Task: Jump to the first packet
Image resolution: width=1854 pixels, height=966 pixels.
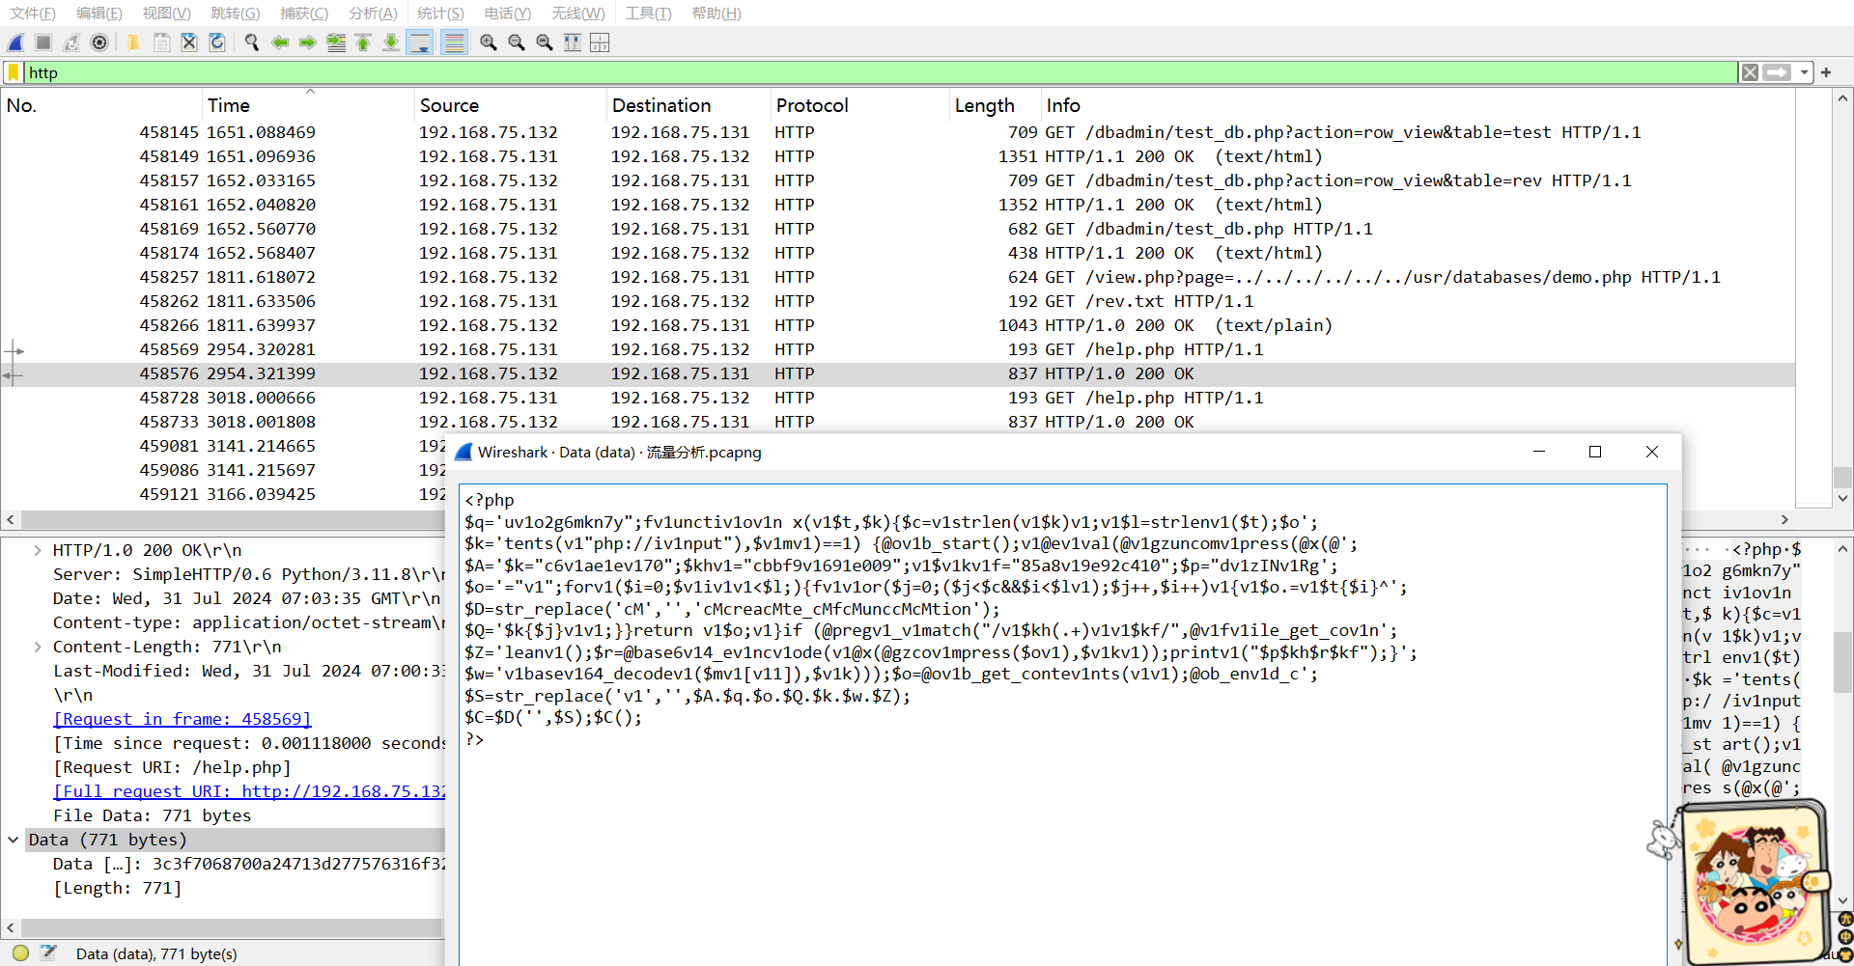Action: click(x=363, y=42)
